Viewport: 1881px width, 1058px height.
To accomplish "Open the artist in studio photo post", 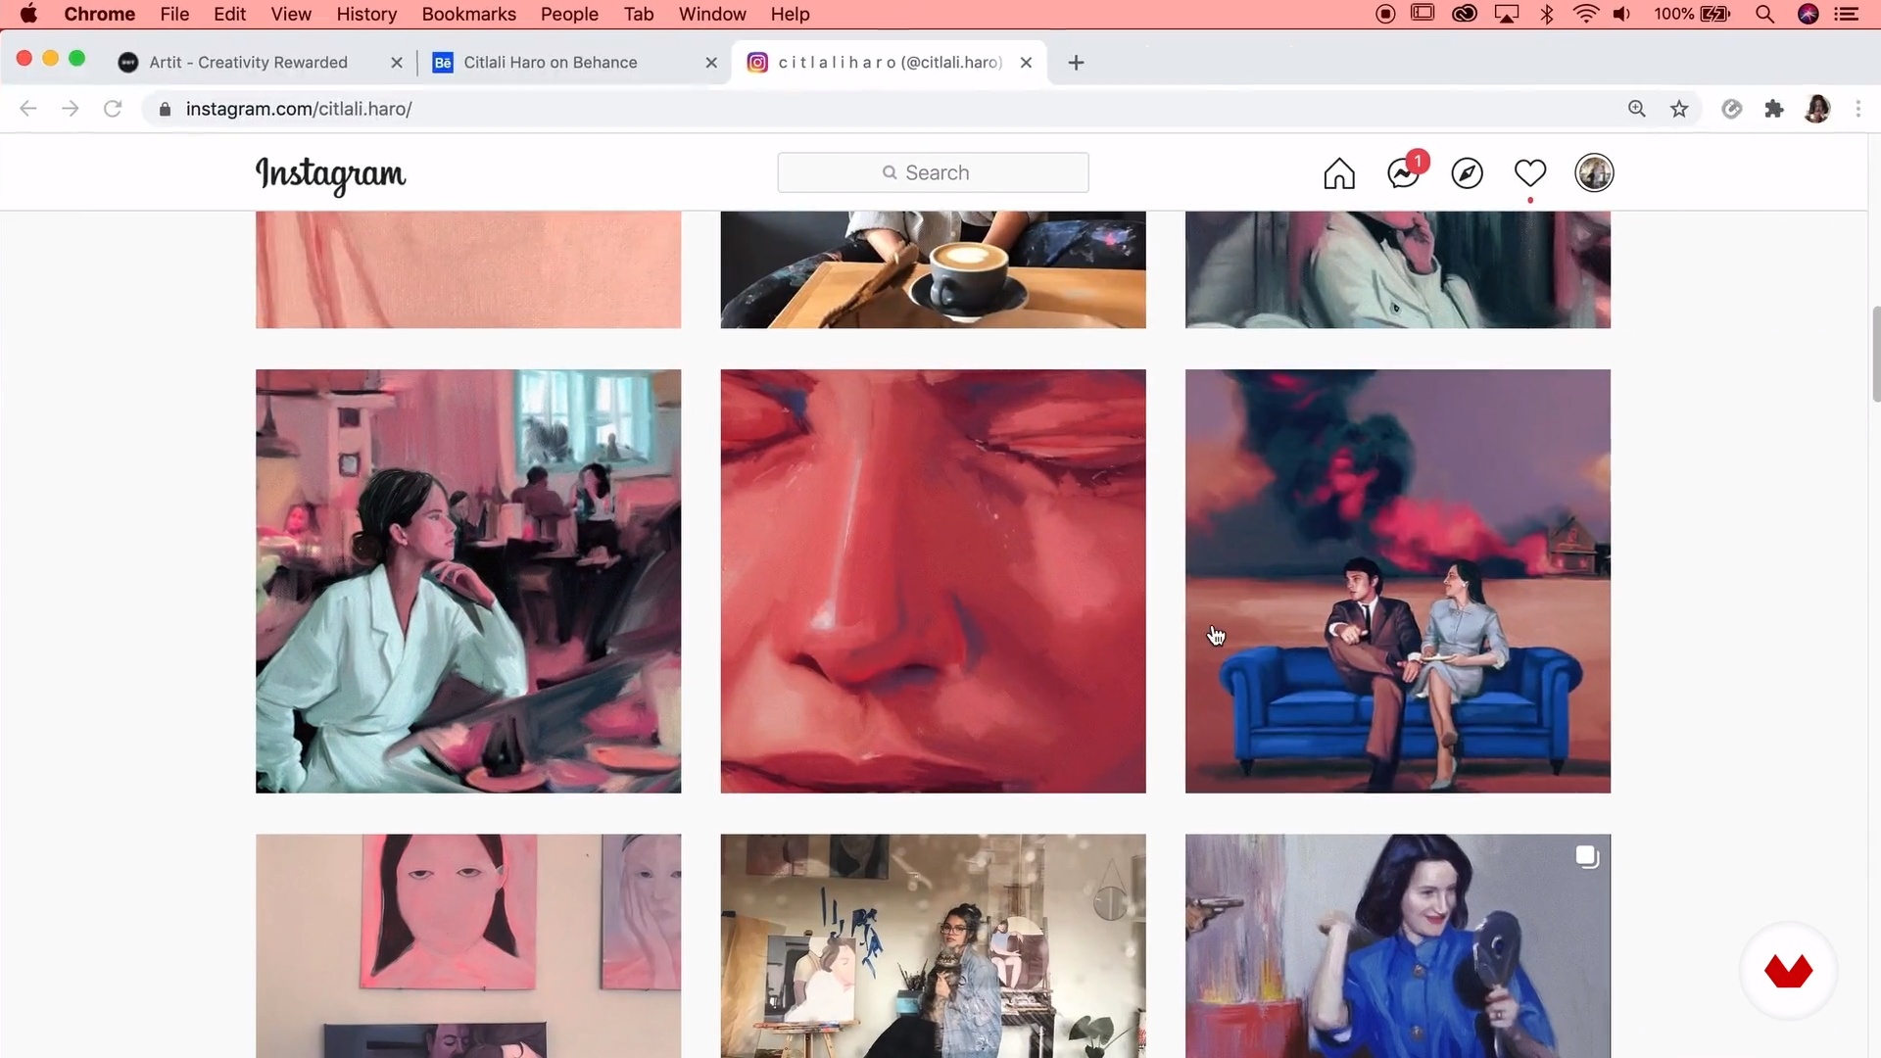I will 933,945.
